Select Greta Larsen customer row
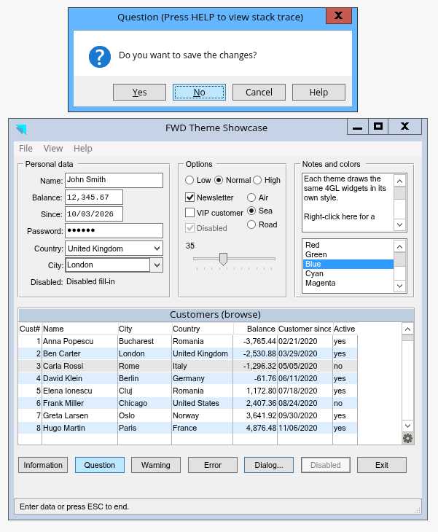 point(187,415)
